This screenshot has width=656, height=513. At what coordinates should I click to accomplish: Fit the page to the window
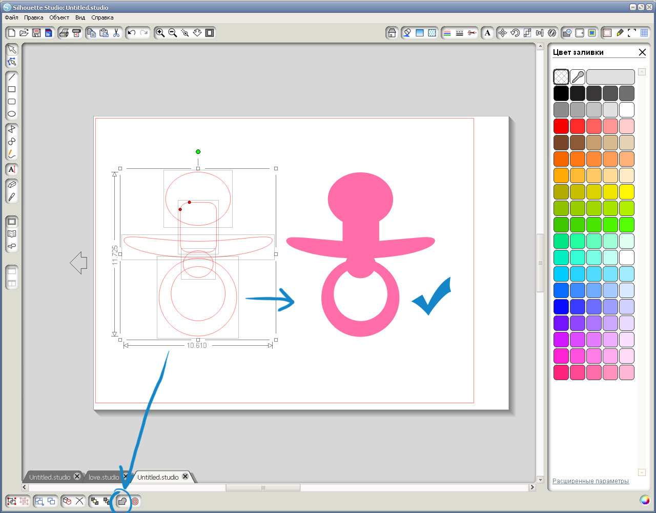(x=210, y=33)
